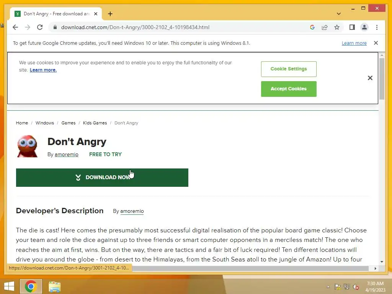The image size is (392, 294).
Task: Click the "Don't Angry" breadcrumb text
Action: tap(126, 123)
